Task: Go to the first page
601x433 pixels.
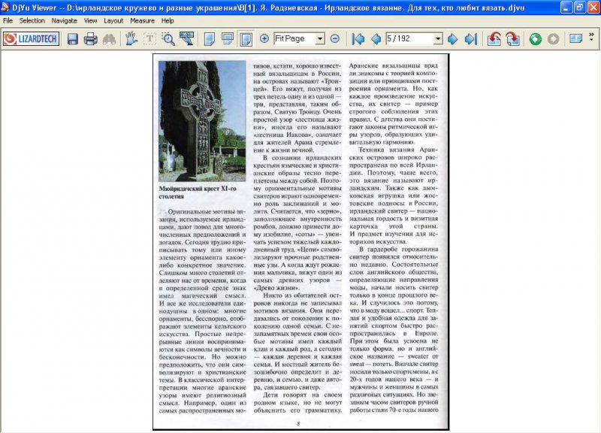Action: point(358,39)
